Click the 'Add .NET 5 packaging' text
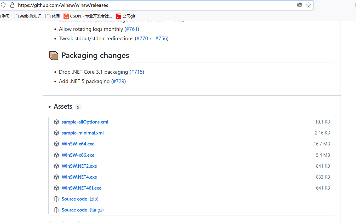 [x=84, y=81]
